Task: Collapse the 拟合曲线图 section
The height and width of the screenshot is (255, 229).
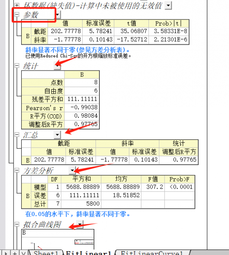Action: point(17,224)
